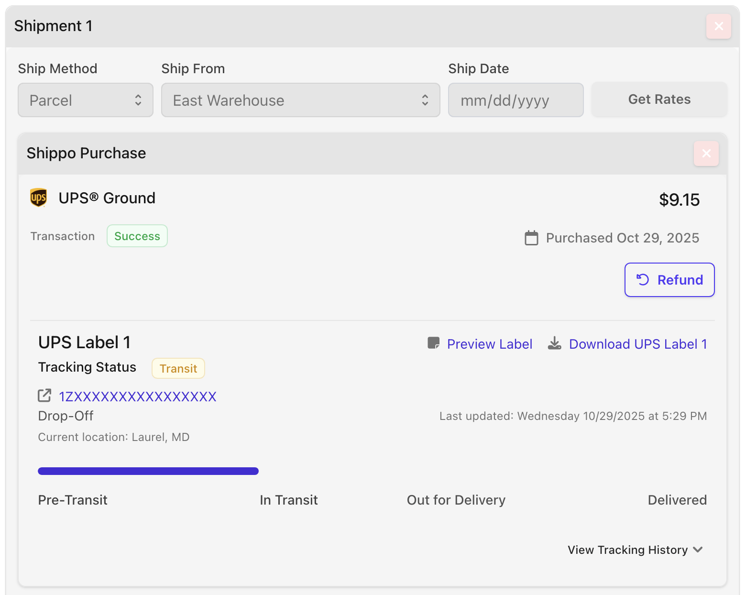Open the Preview Label link

(489, 344)
